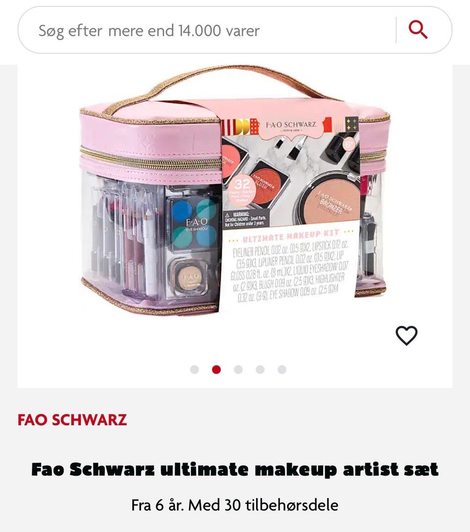470x532 pixels.
Task: Select the first image carousel dot
Action: [194, 370]
